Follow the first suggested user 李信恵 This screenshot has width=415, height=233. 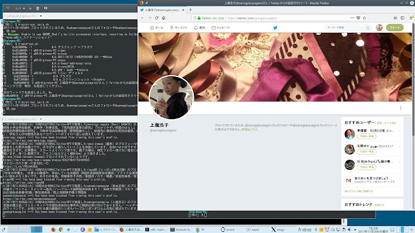pos(366,137)
